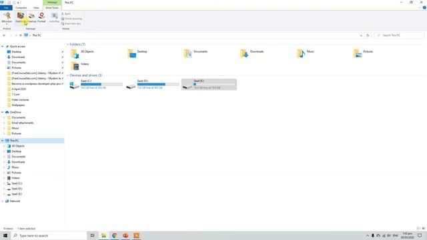Viewport: 427px width, 240px height.
Task: Select the Drive Tools ribbon tab
Action: 52,8
